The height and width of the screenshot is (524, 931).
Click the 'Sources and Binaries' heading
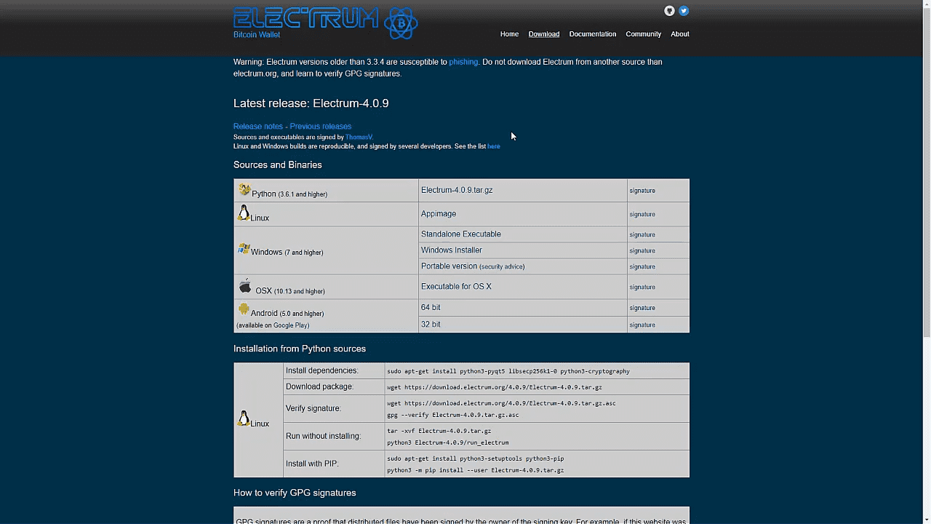tap(277, 165)
